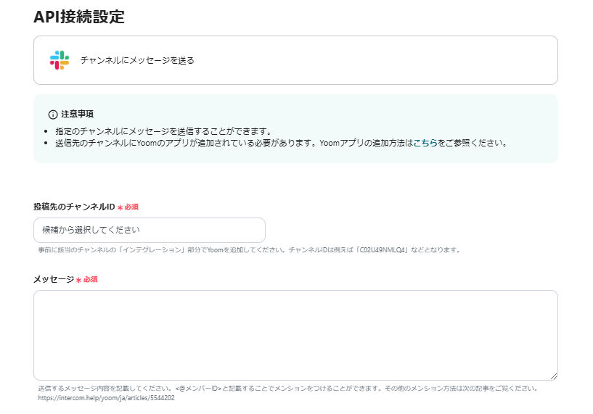Click the 注意事項 info circle icon
Viewport: 593px width, 414px height.
[53, 115]
